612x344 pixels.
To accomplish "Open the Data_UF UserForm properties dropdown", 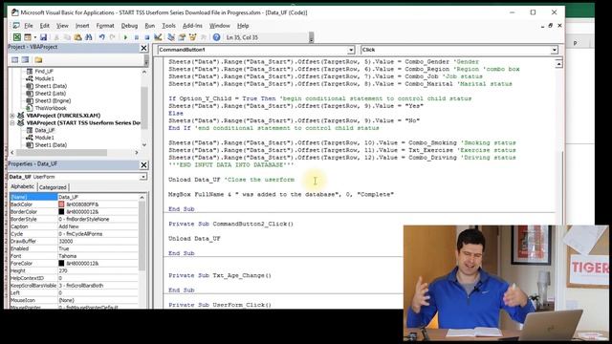I will [x=142, y=177].
